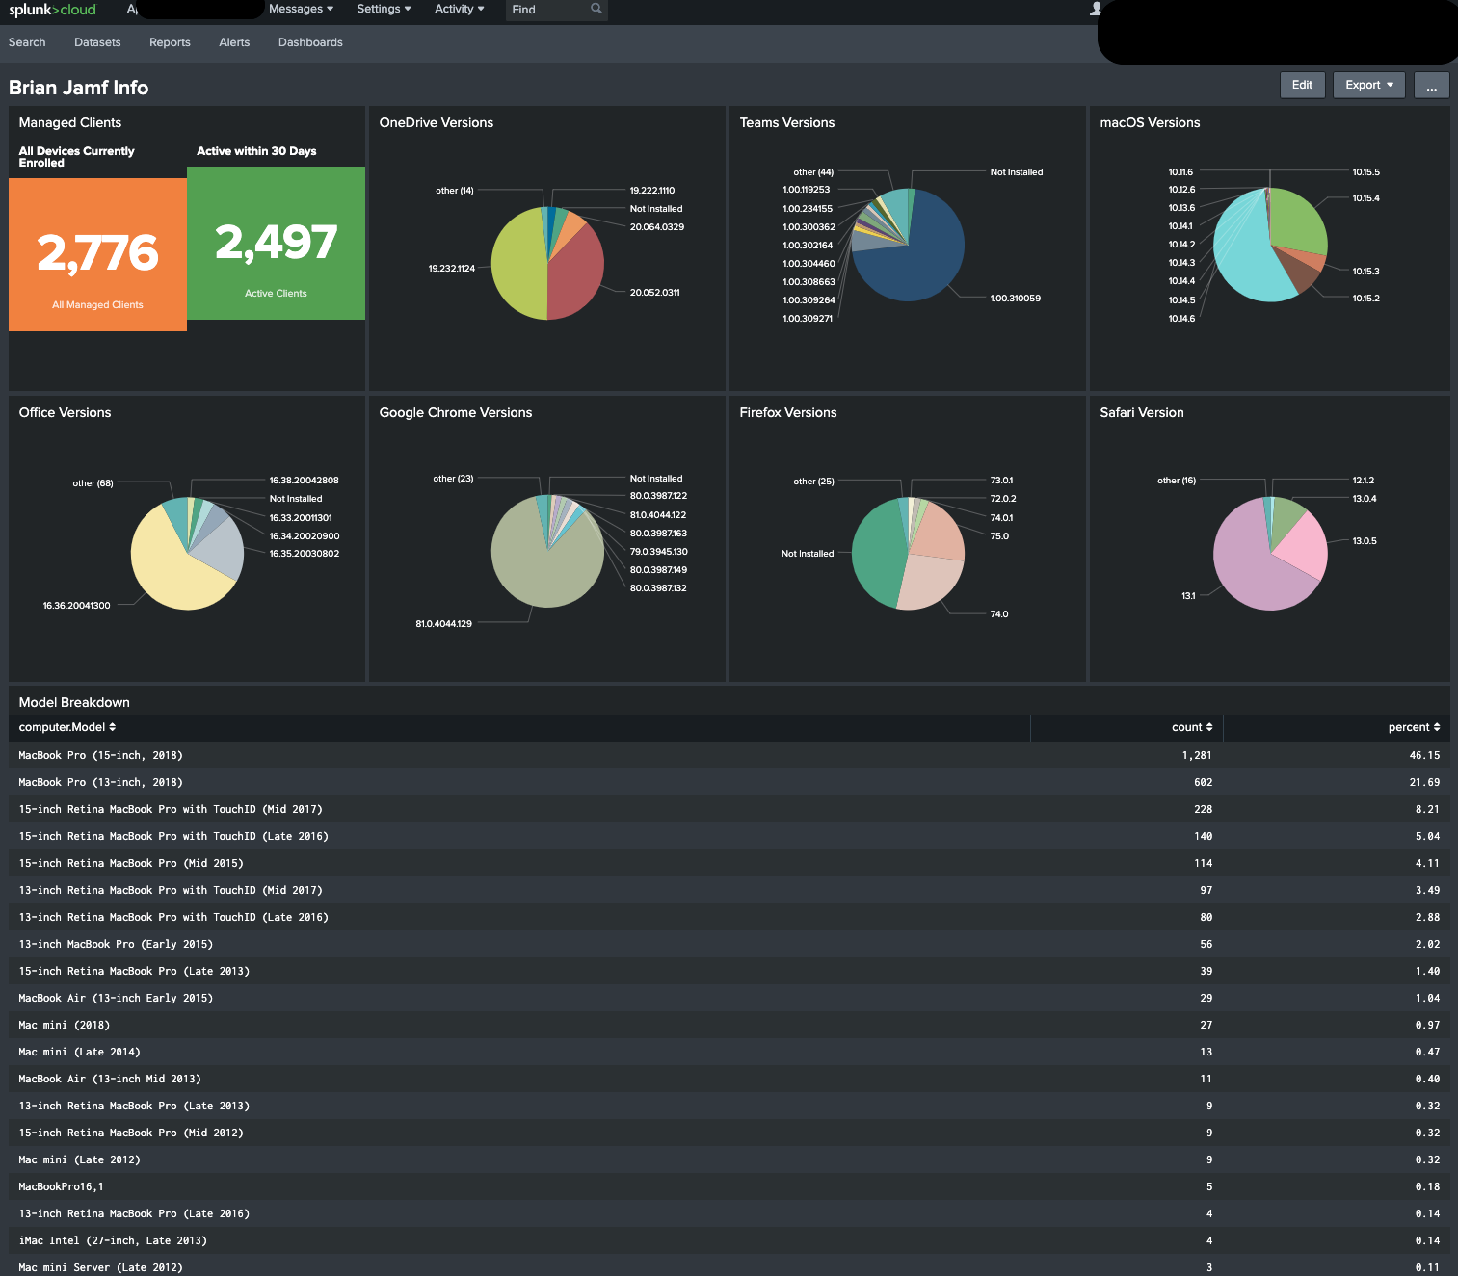Click 'Safari Version' panel title
Viewport: 1458px width, 1276px height.
tap(1142, 412)
